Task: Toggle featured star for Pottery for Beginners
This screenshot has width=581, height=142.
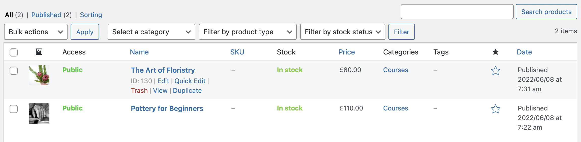Action: [495, 109]
